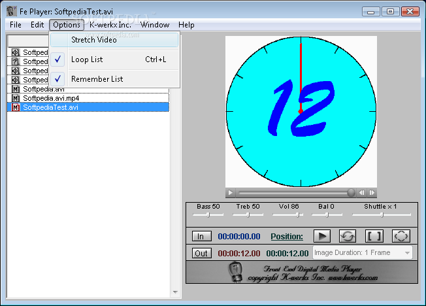
Task: Open the Window menu
Action: [155, 25]
